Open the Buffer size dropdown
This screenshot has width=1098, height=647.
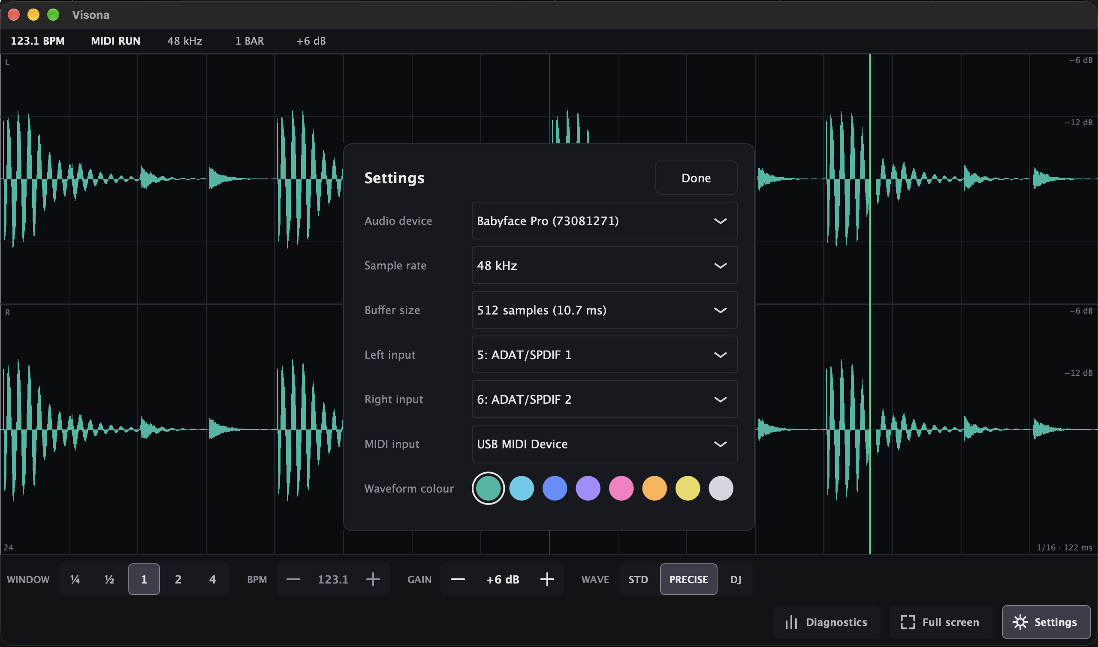(604, 310)
